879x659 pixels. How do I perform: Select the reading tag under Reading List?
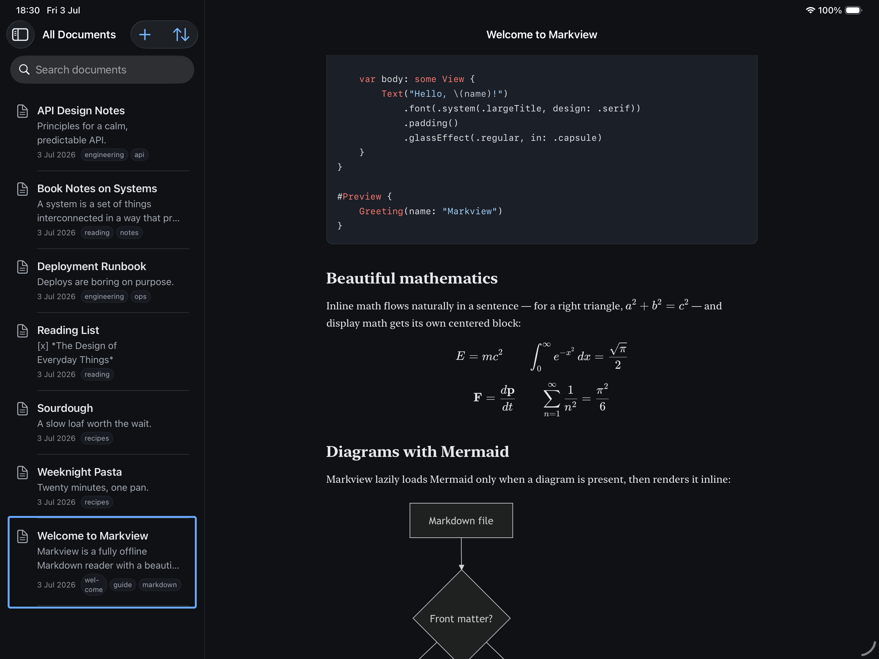pos(97,374)
